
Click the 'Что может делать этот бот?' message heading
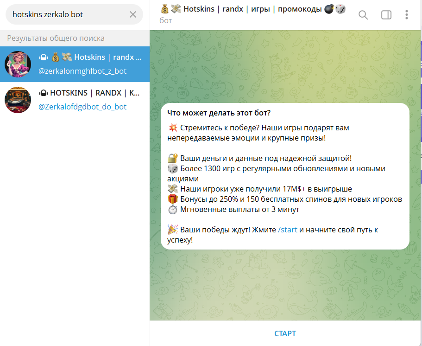pos(219,113)
